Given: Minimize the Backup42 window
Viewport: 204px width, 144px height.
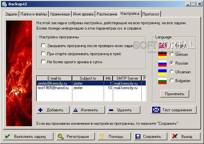Looking at the screenshot, I should pyautogui.click(x=188, y=4).
